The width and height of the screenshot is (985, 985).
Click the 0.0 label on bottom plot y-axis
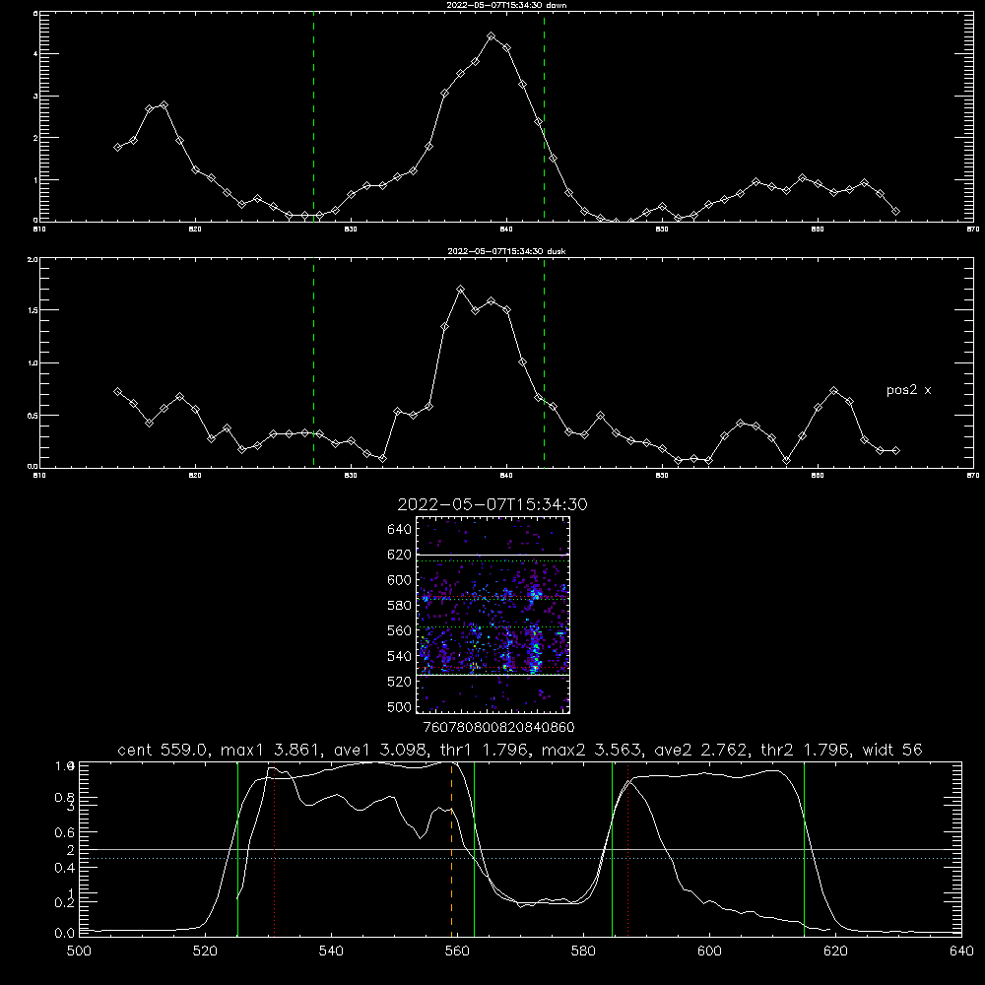65,934
